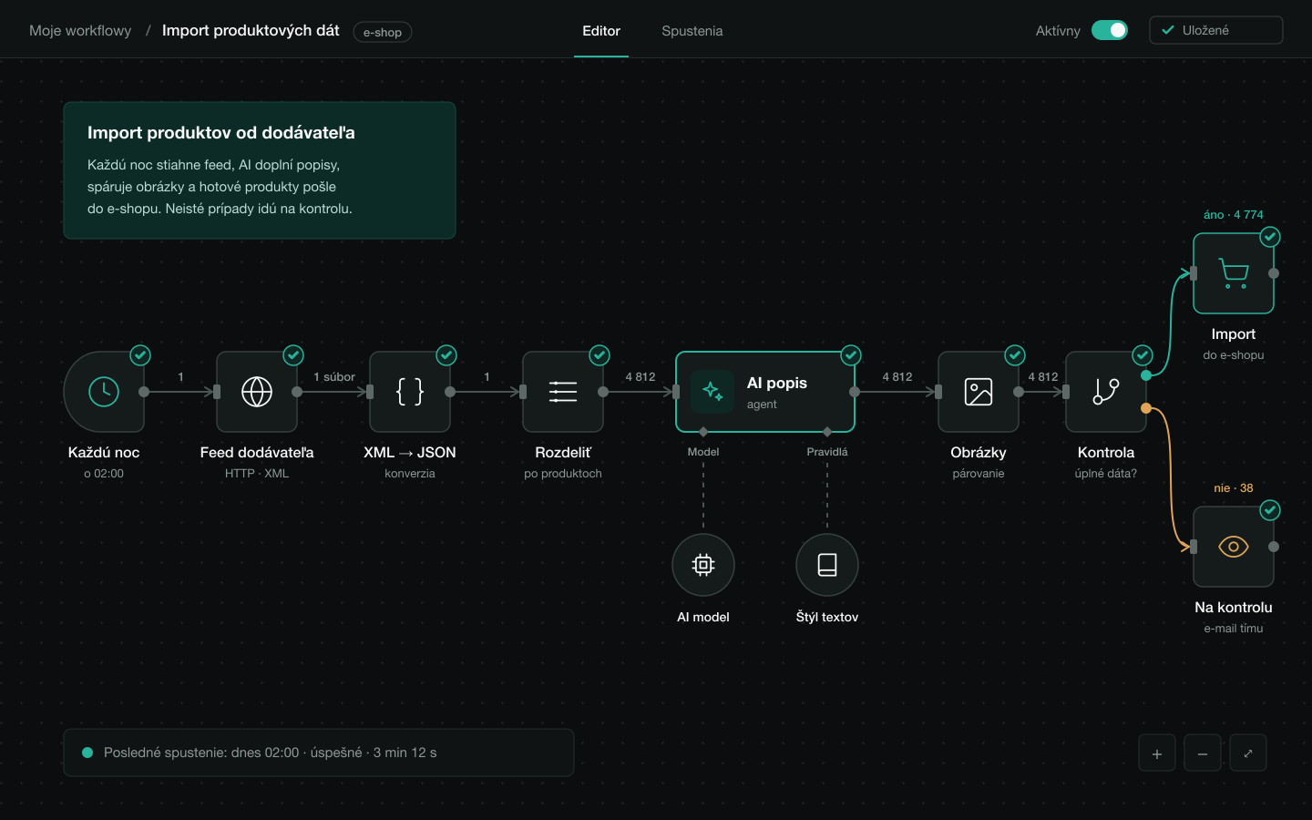Select the Na kontrolu eye node
This screenshot has height=820, width=1312.
1234,547
